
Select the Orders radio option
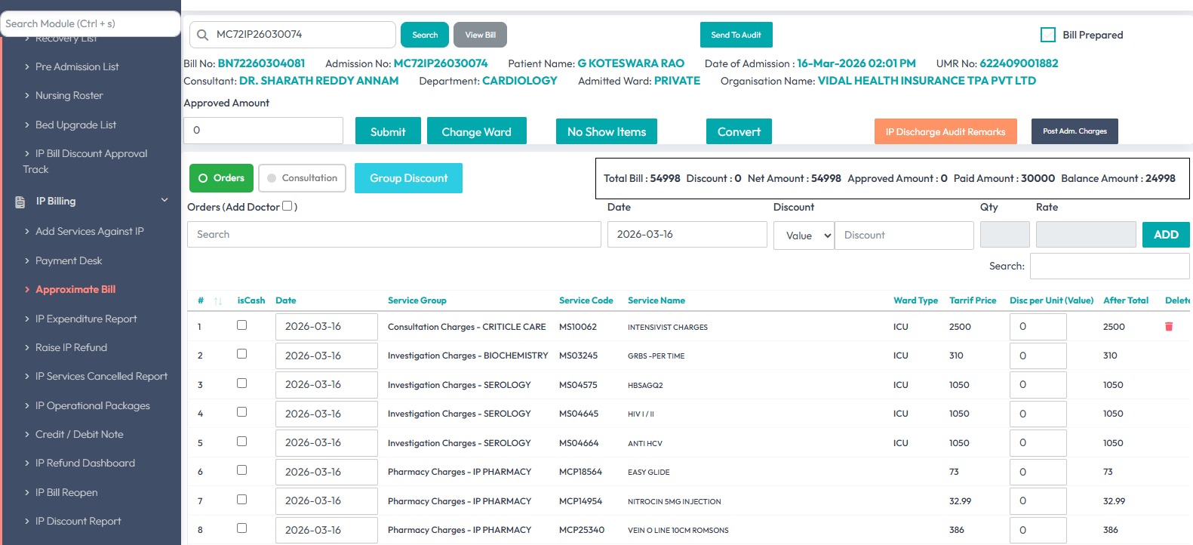click(221, 178)
